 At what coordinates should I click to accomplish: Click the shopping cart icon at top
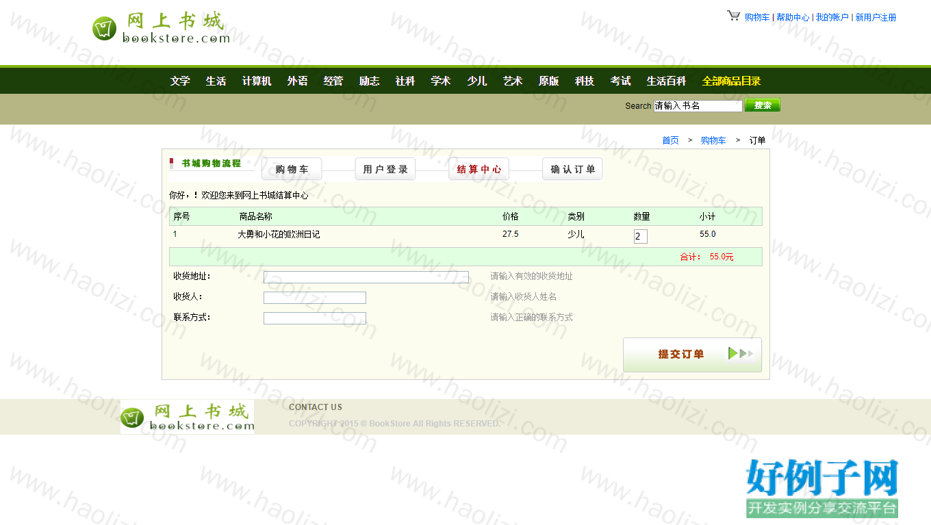click(734, 15)
